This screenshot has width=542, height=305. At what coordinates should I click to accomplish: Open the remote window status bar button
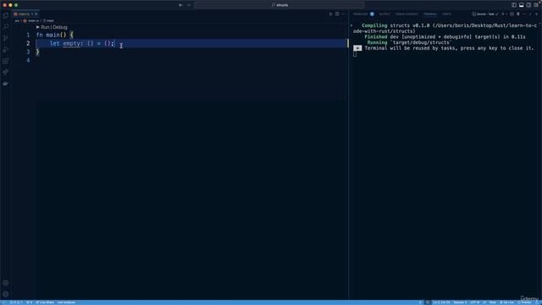(x=3, y=302)
